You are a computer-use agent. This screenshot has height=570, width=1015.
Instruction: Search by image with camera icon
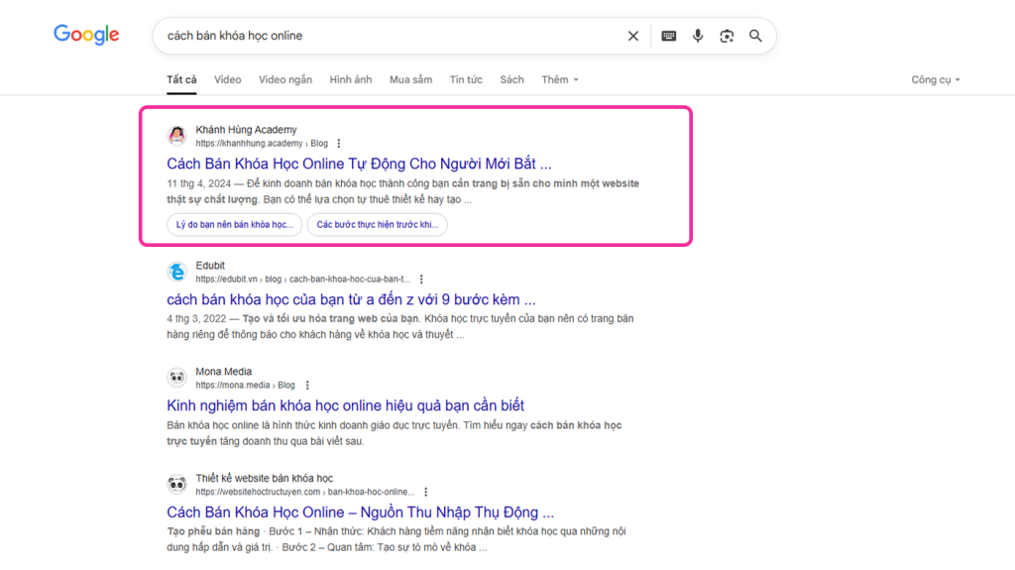[727, 37]
